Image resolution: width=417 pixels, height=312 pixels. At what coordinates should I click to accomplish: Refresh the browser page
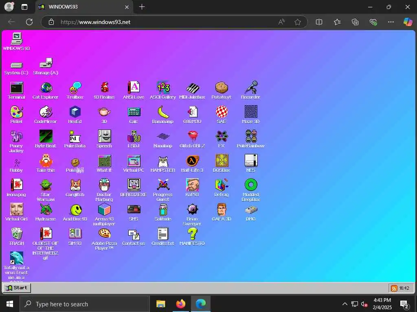tap(29, 22)
